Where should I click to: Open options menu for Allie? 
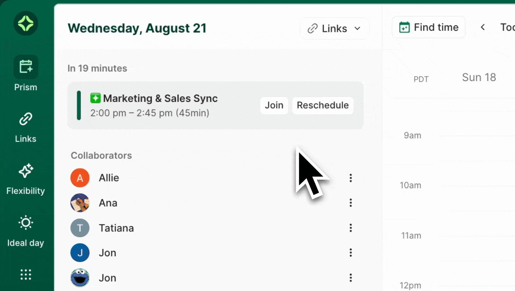[x=350, y=178]
